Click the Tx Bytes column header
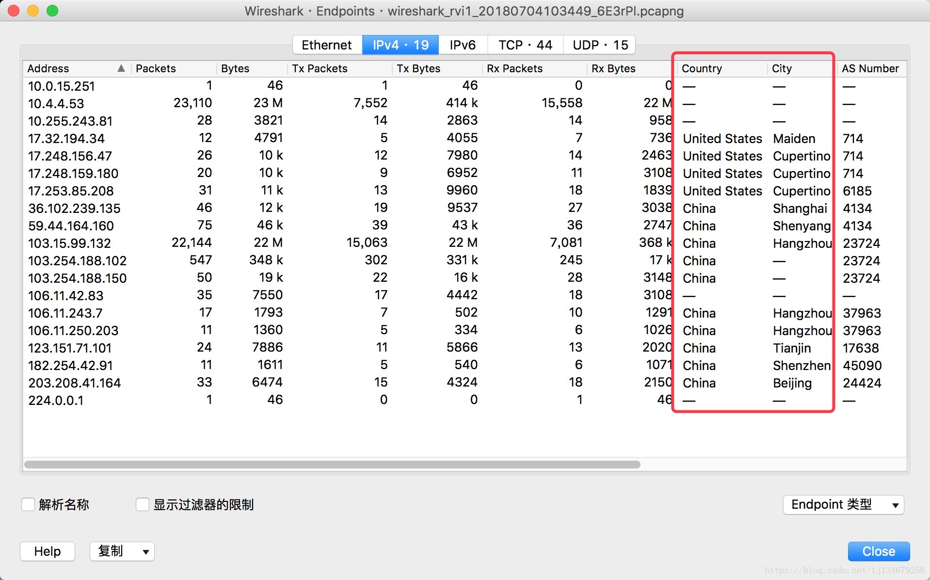The width and height of the screenshot is (930, 580). click(437, 68)
